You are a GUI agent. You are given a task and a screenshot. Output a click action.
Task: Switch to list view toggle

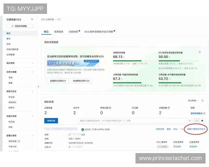pos(196,121)
